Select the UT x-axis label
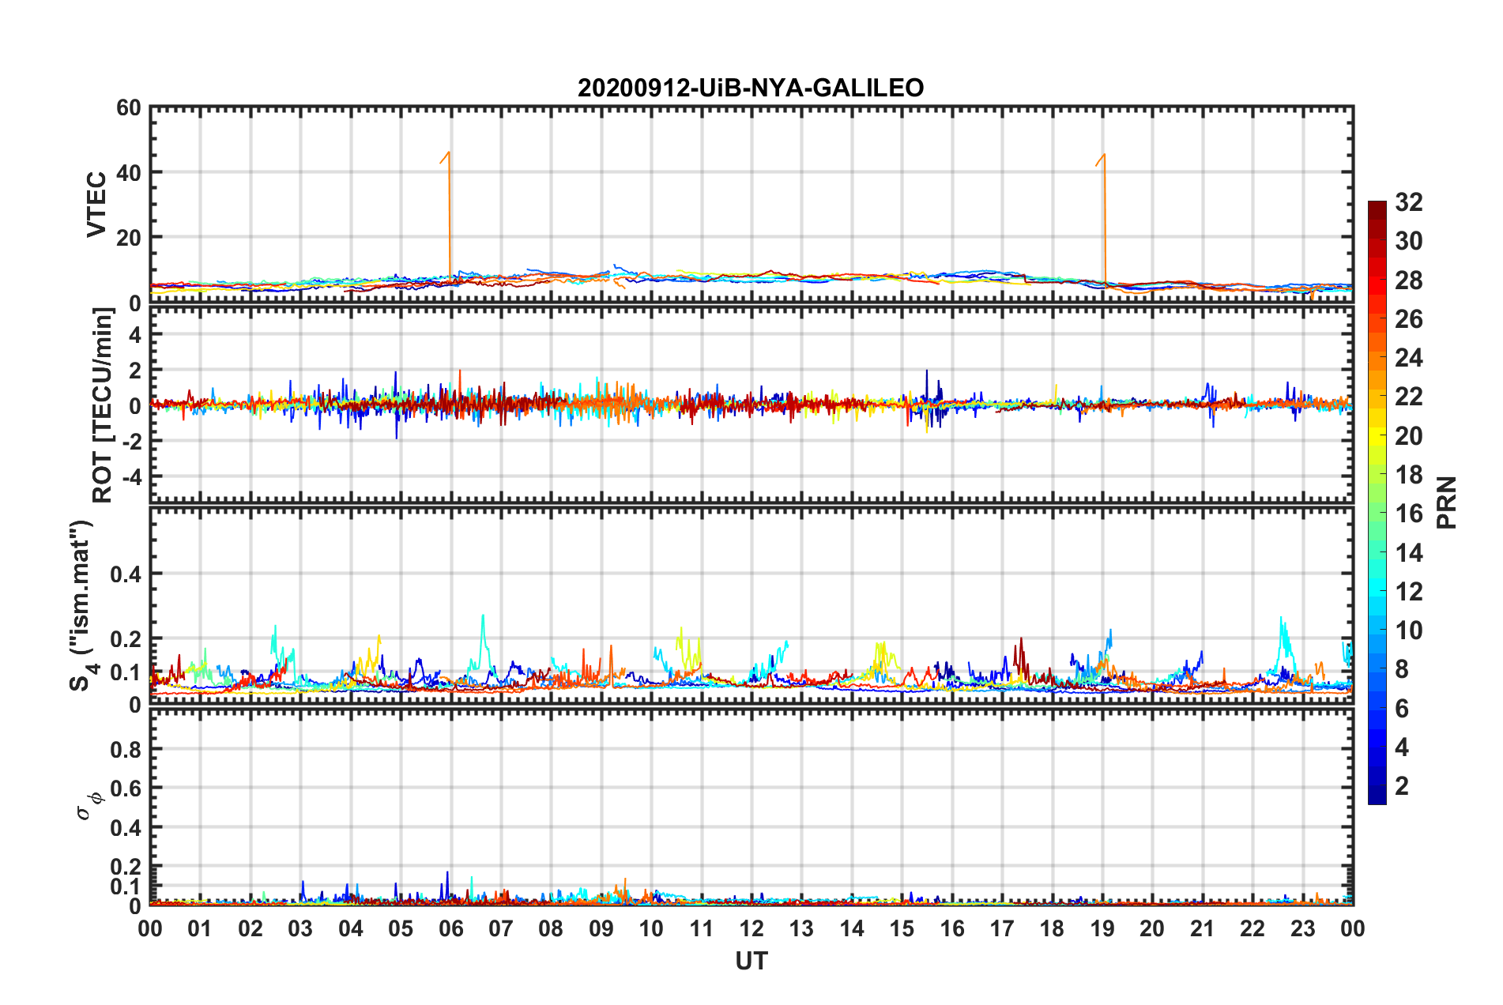The width and height of the screenshot is (1503, 1005). pyautogui.click(x=751, y=961)
